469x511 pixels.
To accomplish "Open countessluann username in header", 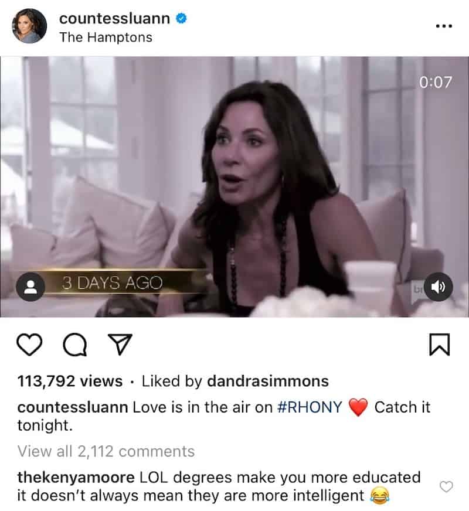I will point(115,18).
